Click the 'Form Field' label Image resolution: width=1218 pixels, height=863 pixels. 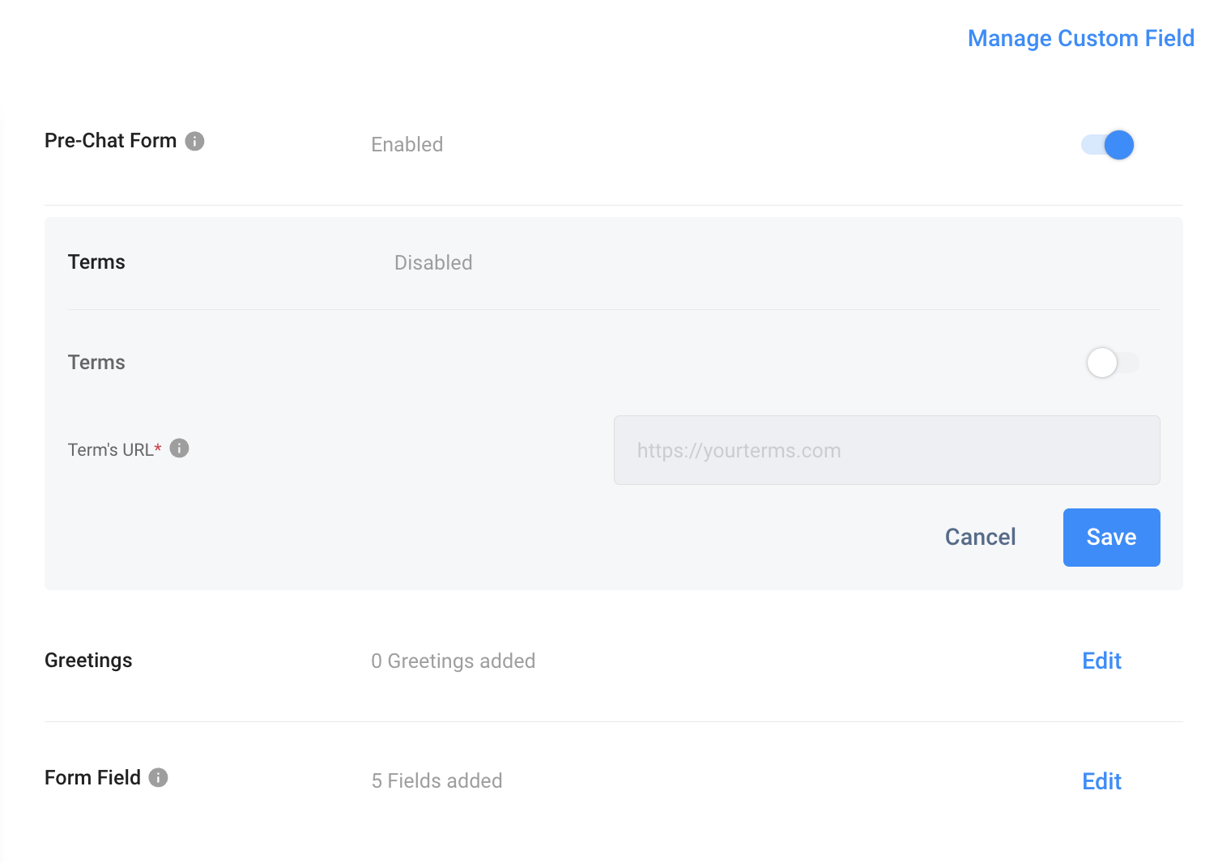click(x=92, y=777)
